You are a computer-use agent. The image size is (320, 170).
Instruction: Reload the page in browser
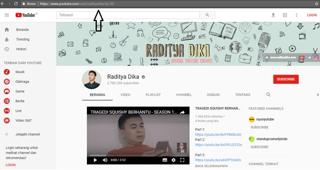[x=16, y=4]
